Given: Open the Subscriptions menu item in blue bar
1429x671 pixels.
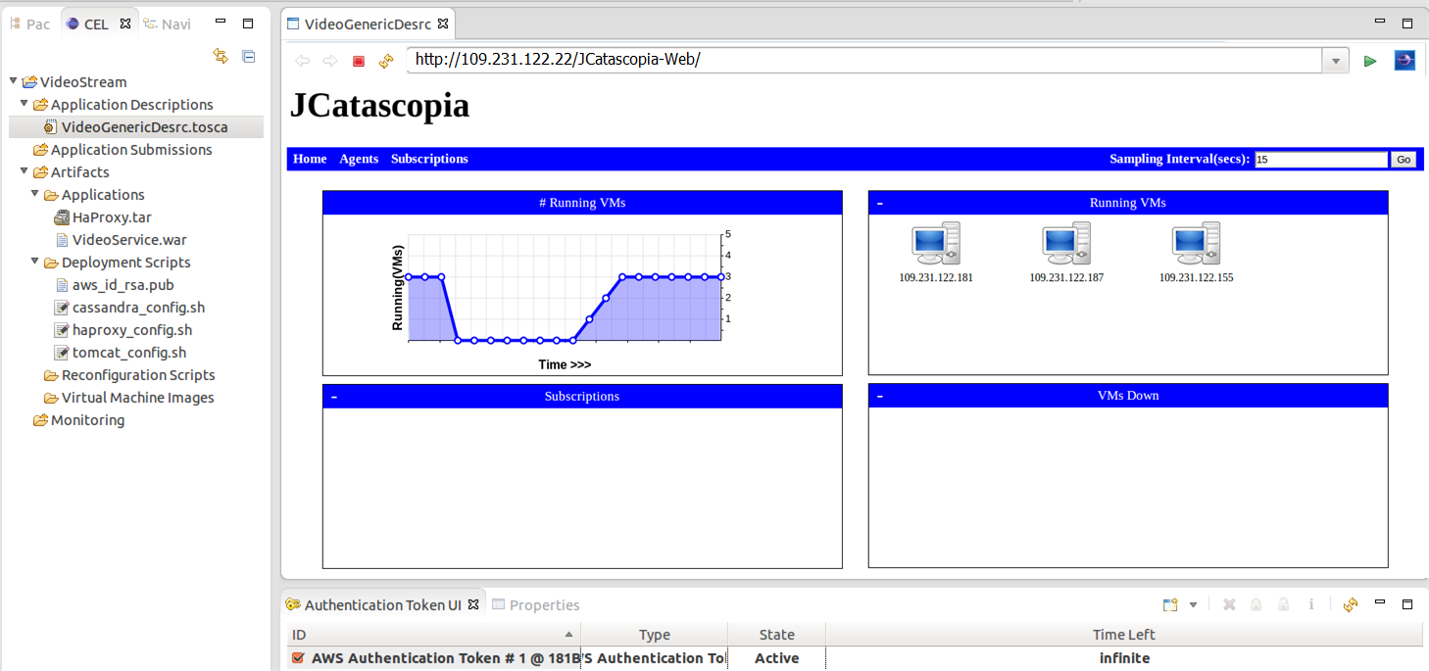Looking at the screenshot, I should point(429,159).
